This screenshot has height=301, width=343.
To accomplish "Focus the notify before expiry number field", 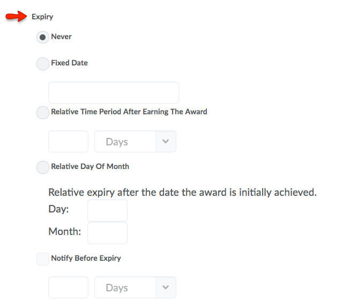I will click(68, 288).
